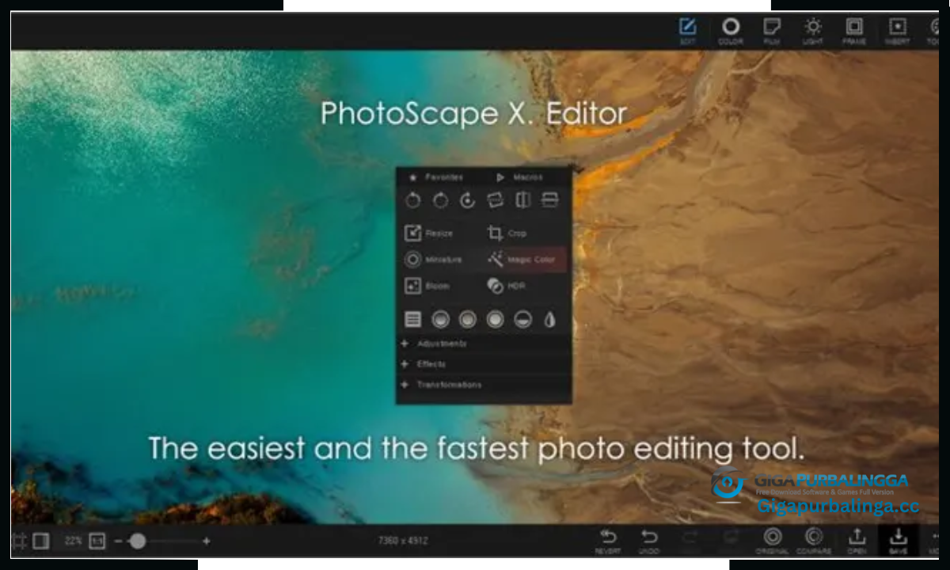Toggle the grid icon in bottom-left corner

[x=19, y=541]
